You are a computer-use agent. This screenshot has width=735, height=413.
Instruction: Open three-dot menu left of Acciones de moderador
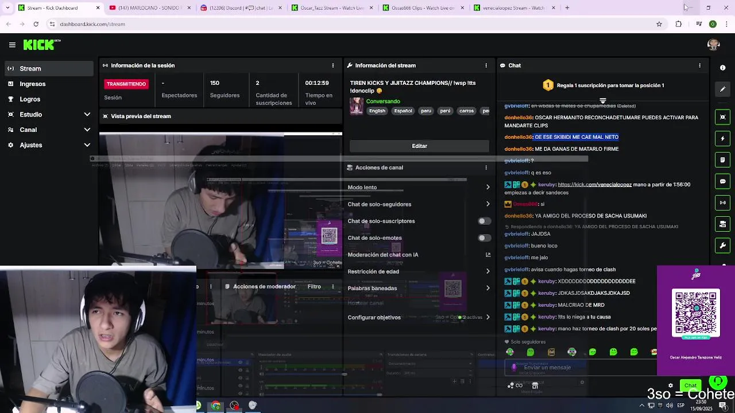click(x=211, y=286)
